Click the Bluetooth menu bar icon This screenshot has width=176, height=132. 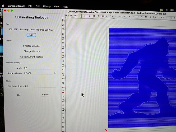point(167,10)
